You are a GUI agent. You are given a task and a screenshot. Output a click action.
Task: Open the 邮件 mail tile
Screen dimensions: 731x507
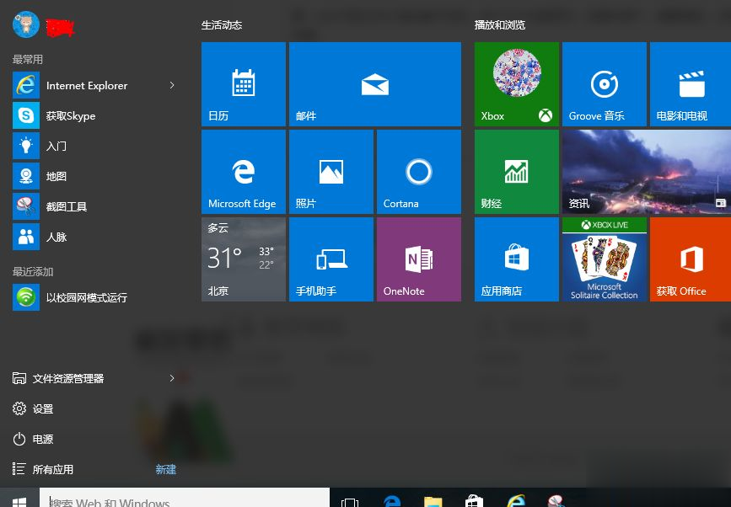point(374,83)
